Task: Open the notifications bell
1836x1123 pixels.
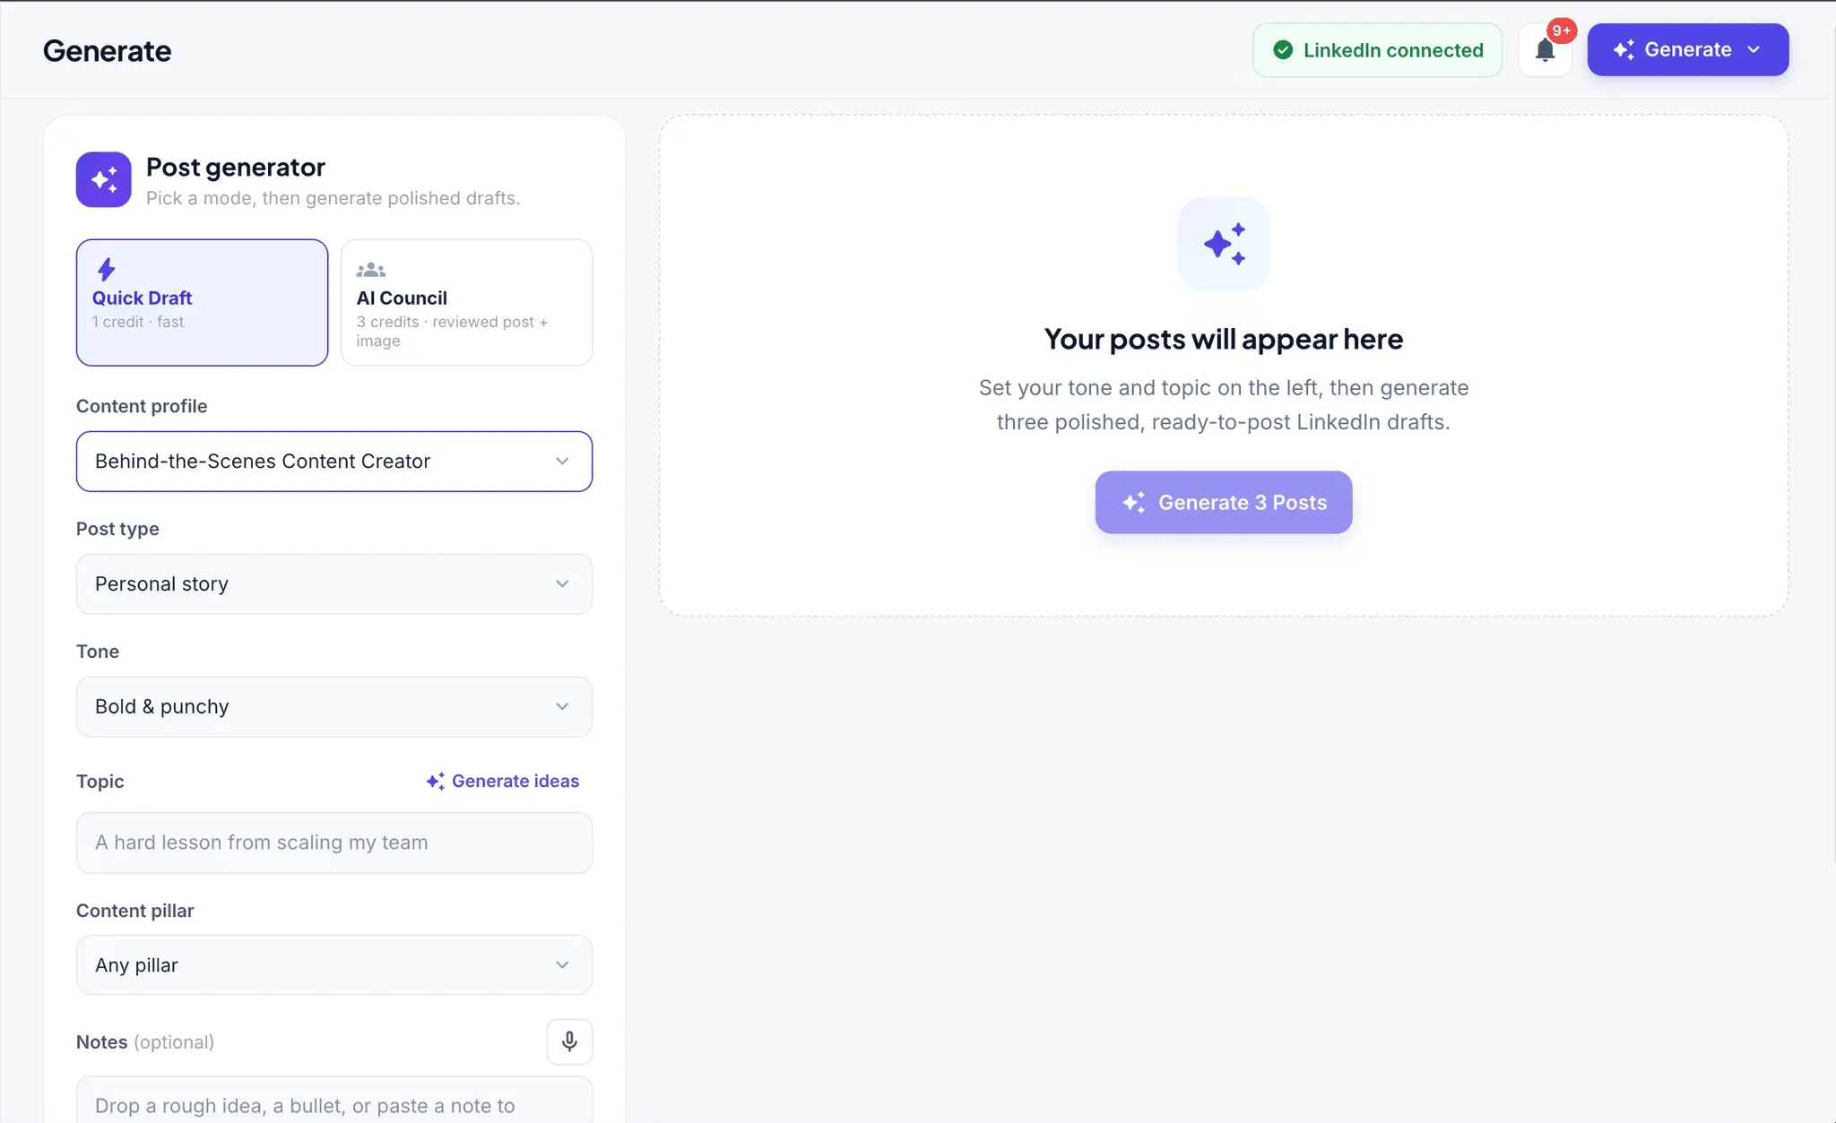Action: click(1545, 50)
